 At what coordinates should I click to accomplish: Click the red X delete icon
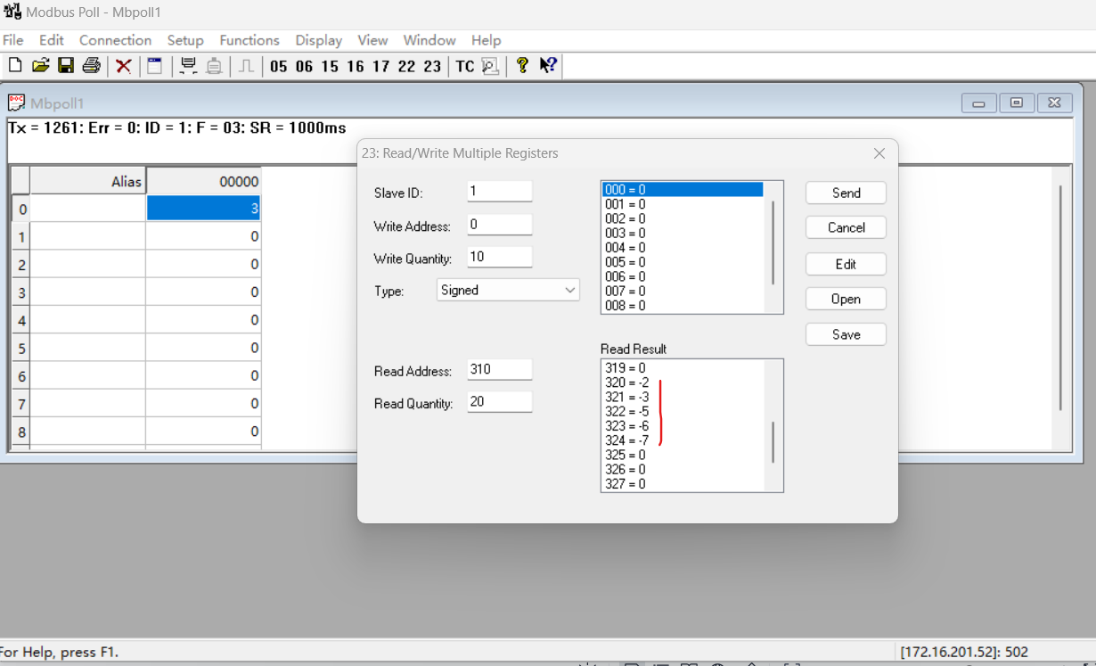click(124, 66)
